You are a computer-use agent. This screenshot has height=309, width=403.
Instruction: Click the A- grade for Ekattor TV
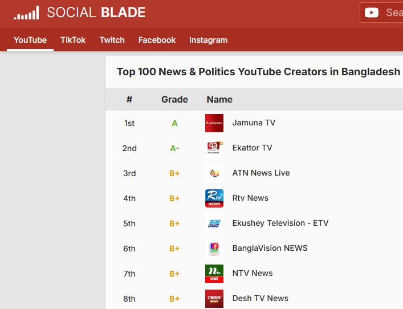pos(174,148)
